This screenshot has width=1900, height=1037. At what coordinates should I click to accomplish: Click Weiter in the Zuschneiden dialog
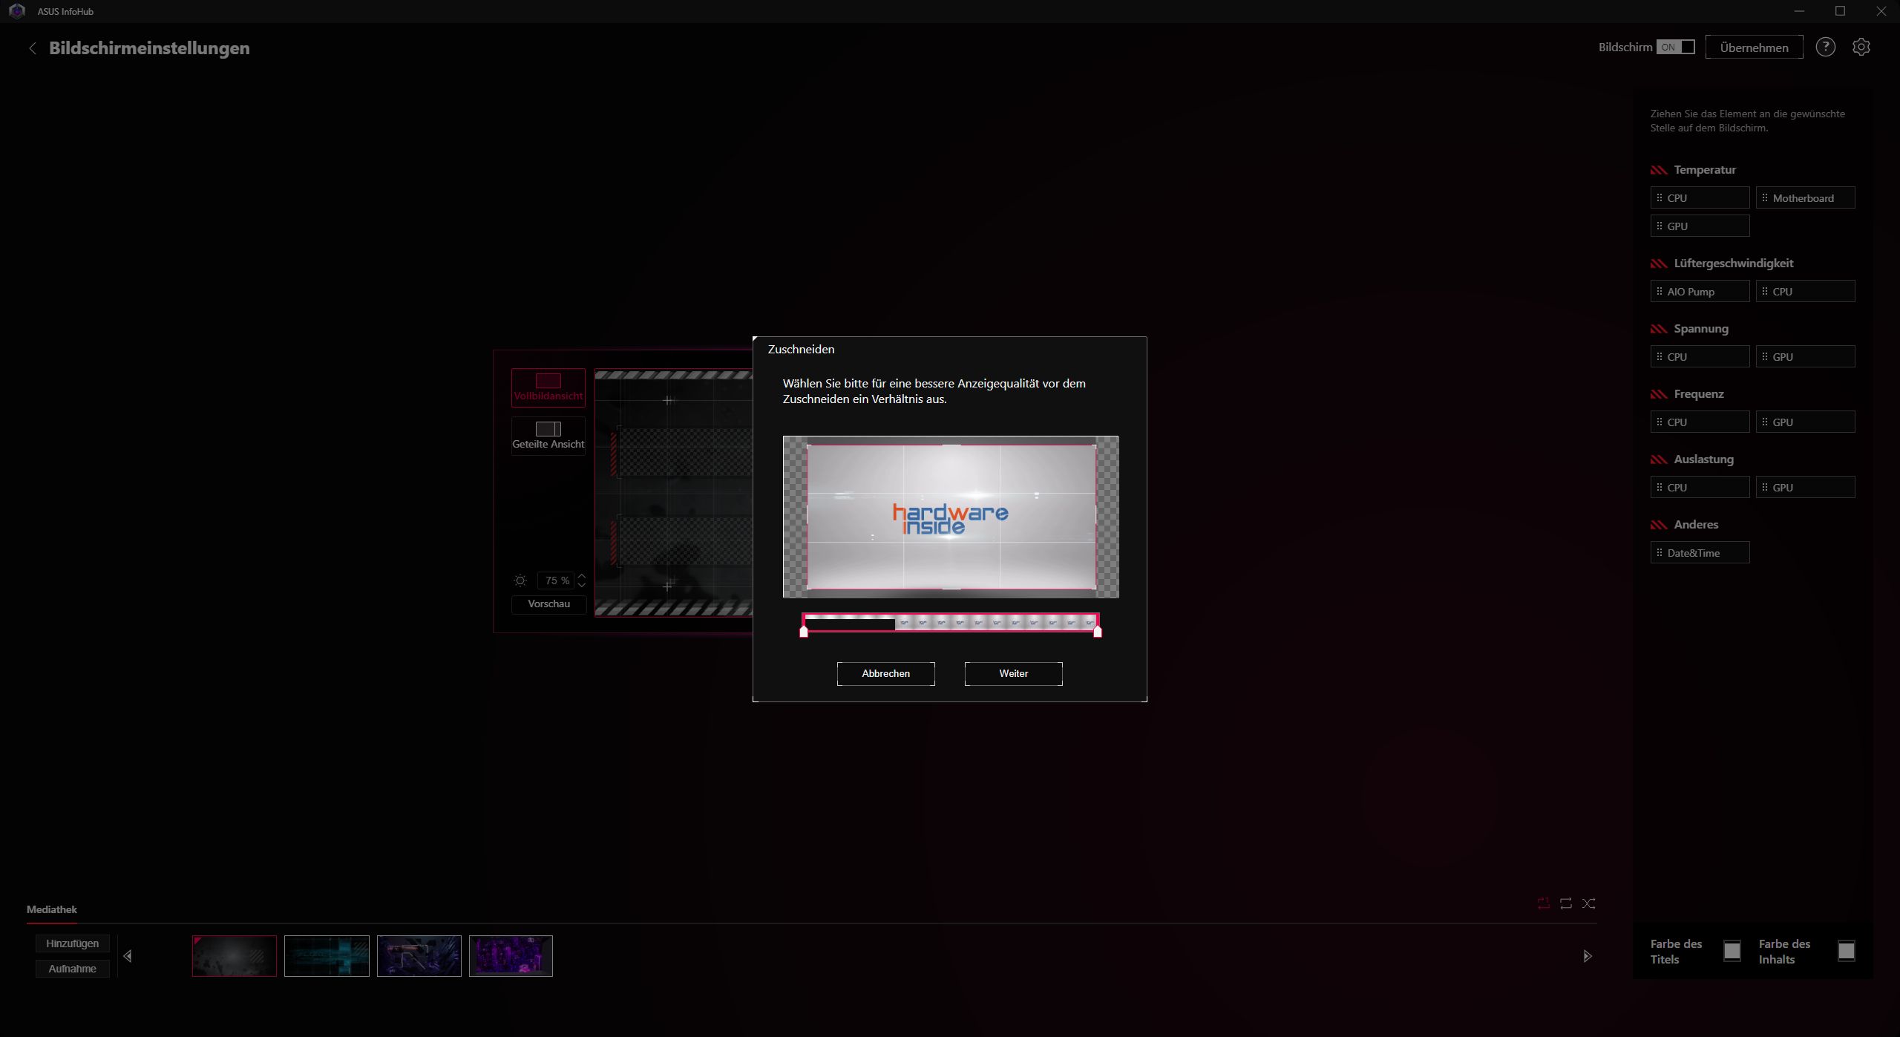pos(1013,673)
